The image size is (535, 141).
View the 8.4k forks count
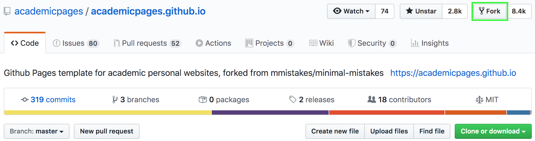point(519,11)
